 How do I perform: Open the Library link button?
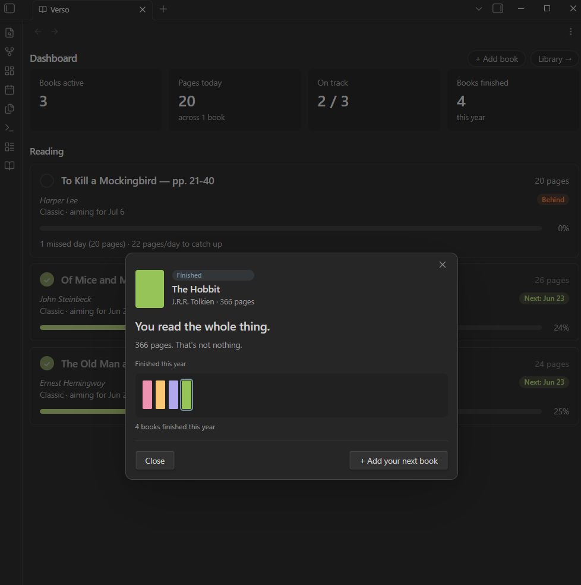(554, 59)
